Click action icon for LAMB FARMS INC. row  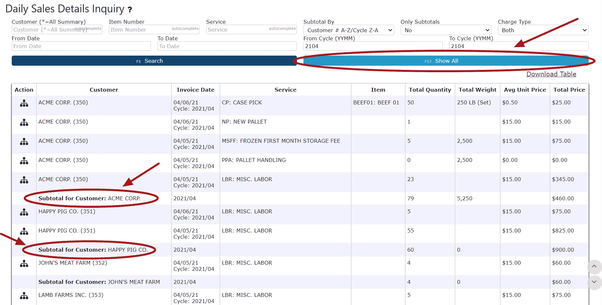(24, 296)
